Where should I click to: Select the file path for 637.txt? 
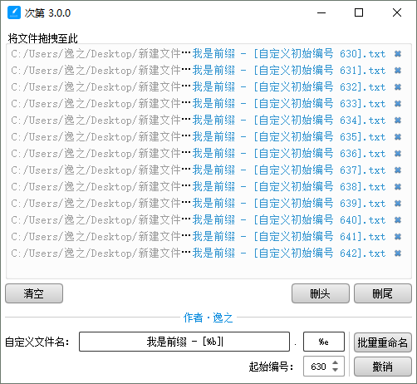click(x=199, y=170)
